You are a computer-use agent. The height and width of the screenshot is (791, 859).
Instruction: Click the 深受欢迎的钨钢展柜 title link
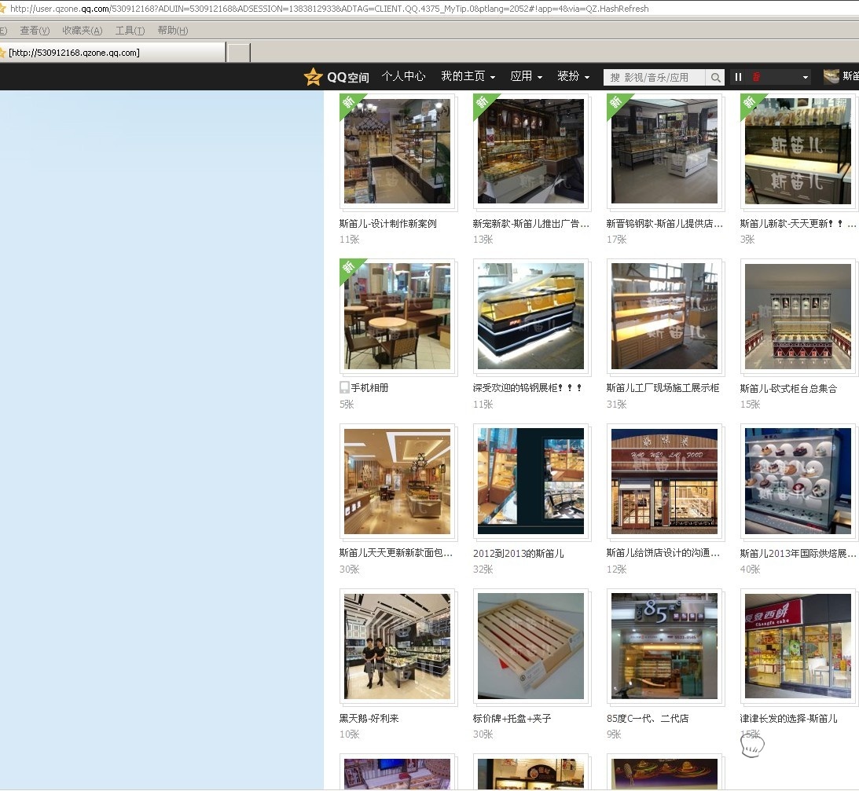[x=527, y=387]
